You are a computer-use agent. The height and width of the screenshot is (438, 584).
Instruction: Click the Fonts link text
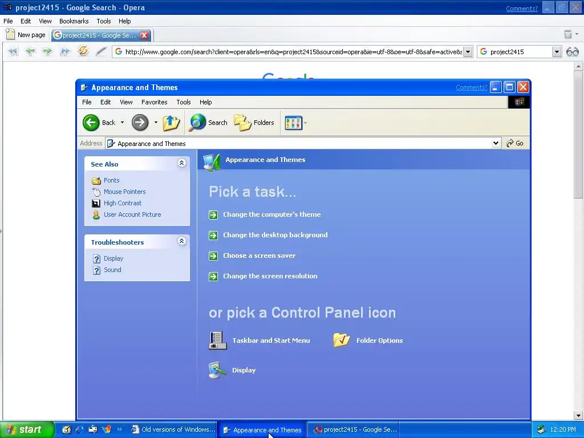tap(111, 180)
